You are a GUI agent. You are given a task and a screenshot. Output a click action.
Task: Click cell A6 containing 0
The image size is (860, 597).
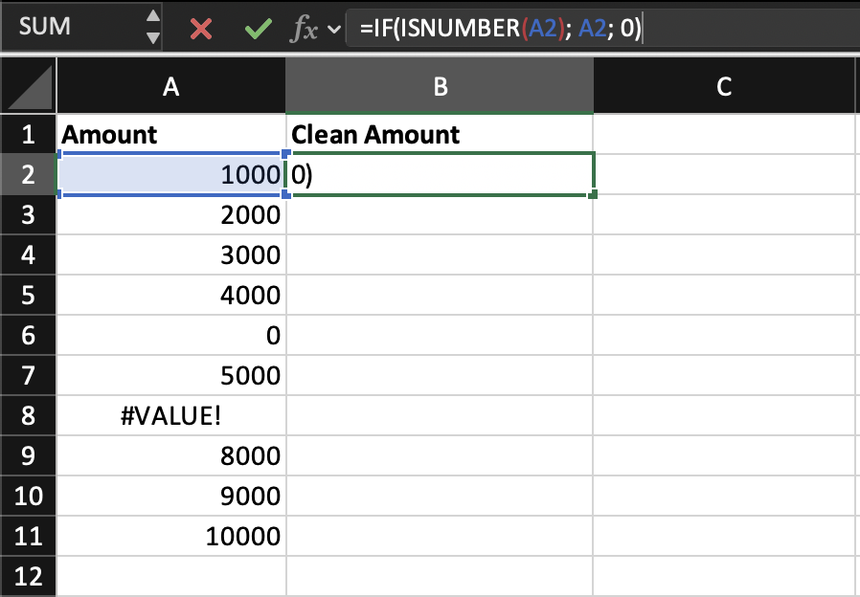pos(170,336)
